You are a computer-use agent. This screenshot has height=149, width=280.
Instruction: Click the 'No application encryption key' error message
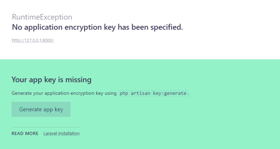click(x=97, y=27)
